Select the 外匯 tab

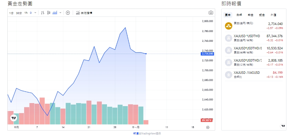coord(274,15)
